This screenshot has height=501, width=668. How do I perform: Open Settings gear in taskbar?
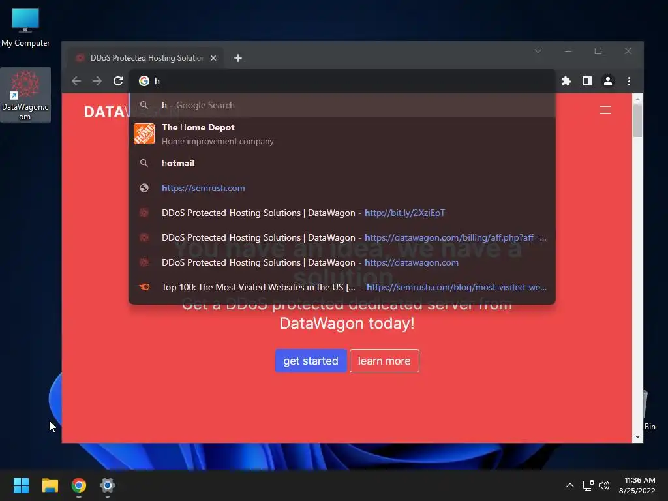[x=108, y=485]
